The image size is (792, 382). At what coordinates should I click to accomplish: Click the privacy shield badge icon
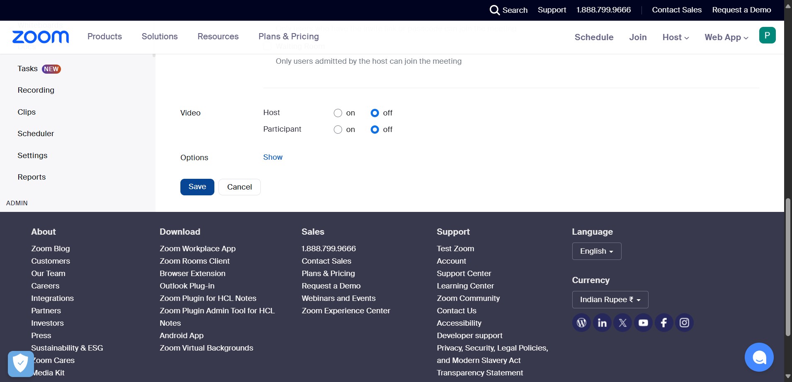(x=21, y=364)
